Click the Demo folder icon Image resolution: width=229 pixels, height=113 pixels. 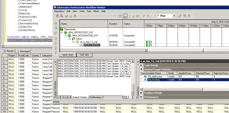73,39
